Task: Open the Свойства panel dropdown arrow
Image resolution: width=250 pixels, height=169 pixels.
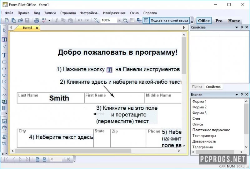Action: click(x=237, y=27)
